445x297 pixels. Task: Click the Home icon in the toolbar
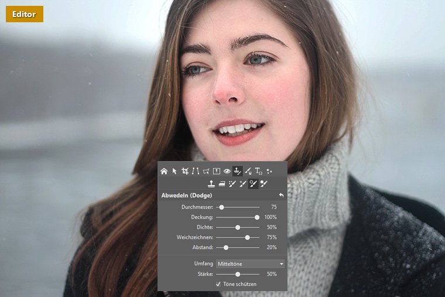(x=164, y=171)
